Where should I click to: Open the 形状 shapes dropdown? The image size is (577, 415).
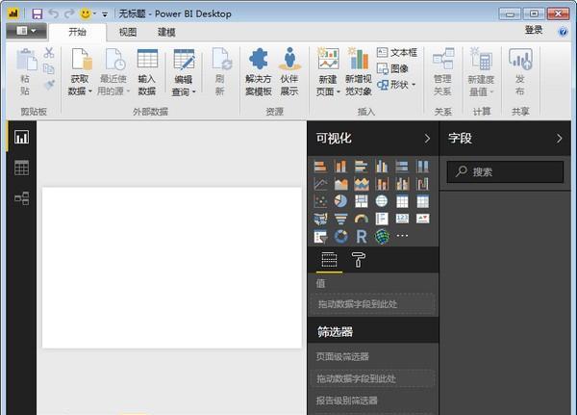(x=396, y=85)
